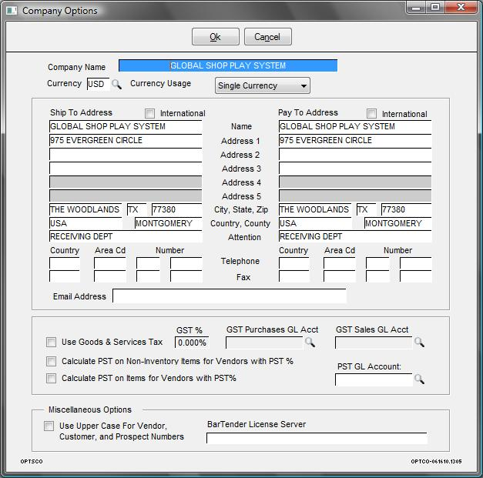Viewport: 483px width, 478px height.
Task: Click the PST GL Account field
Action: click(374, 379)
